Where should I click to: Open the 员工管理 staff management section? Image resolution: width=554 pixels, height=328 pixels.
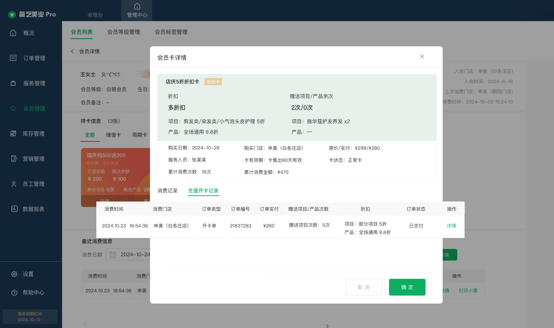(x=33, y=184)
